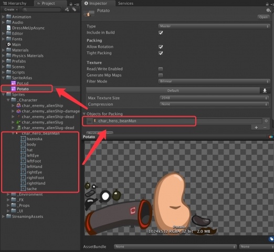
Task: Toggle preview RGB color channel icon
Action: point(271,137)
